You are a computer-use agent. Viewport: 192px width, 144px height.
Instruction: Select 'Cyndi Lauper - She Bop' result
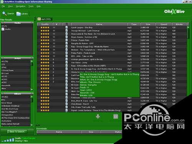coord(82,27)
